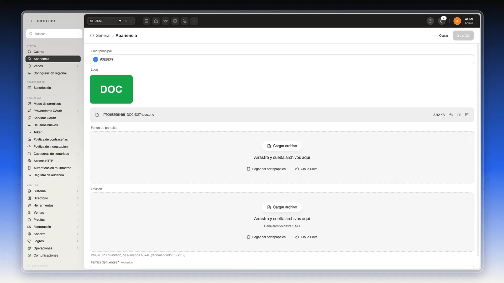The height and width of the screenshot is (283, 504).
Task: Open Suscripción in sidebar
Action: click(53, 88)
